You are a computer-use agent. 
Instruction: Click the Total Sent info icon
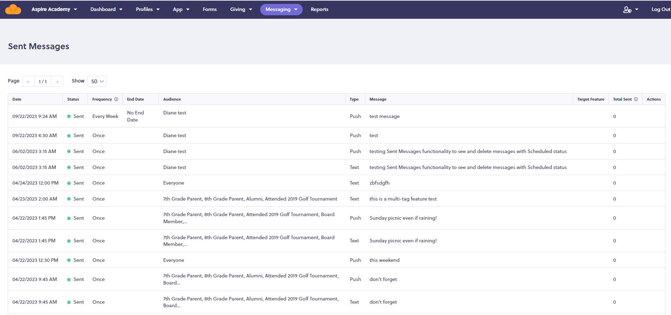636,99
